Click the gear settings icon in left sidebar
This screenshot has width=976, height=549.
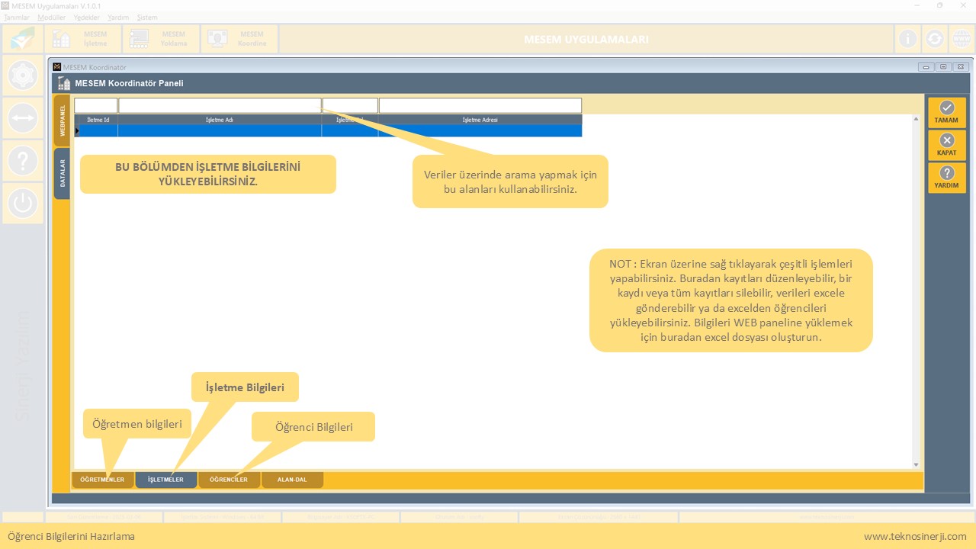[x=23, y=75]
